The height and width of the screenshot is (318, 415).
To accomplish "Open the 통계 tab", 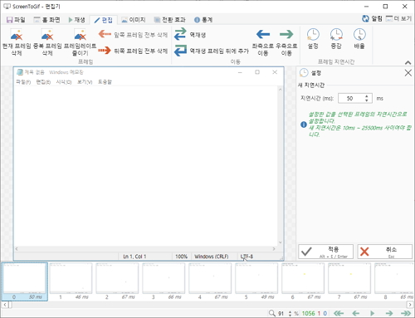I will point(203,20).
